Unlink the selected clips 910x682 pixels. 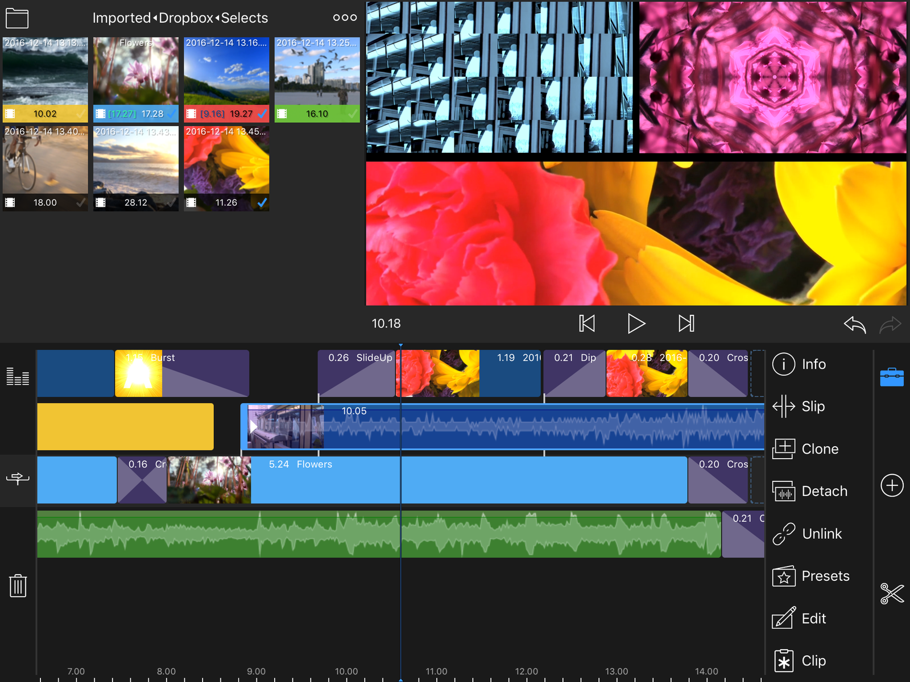point(807,534)
